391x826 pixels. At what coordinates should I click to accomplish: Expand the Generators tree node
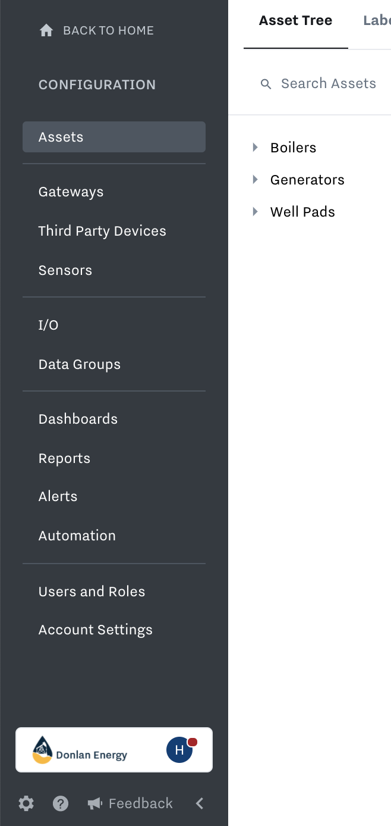[x=256, y=180]
